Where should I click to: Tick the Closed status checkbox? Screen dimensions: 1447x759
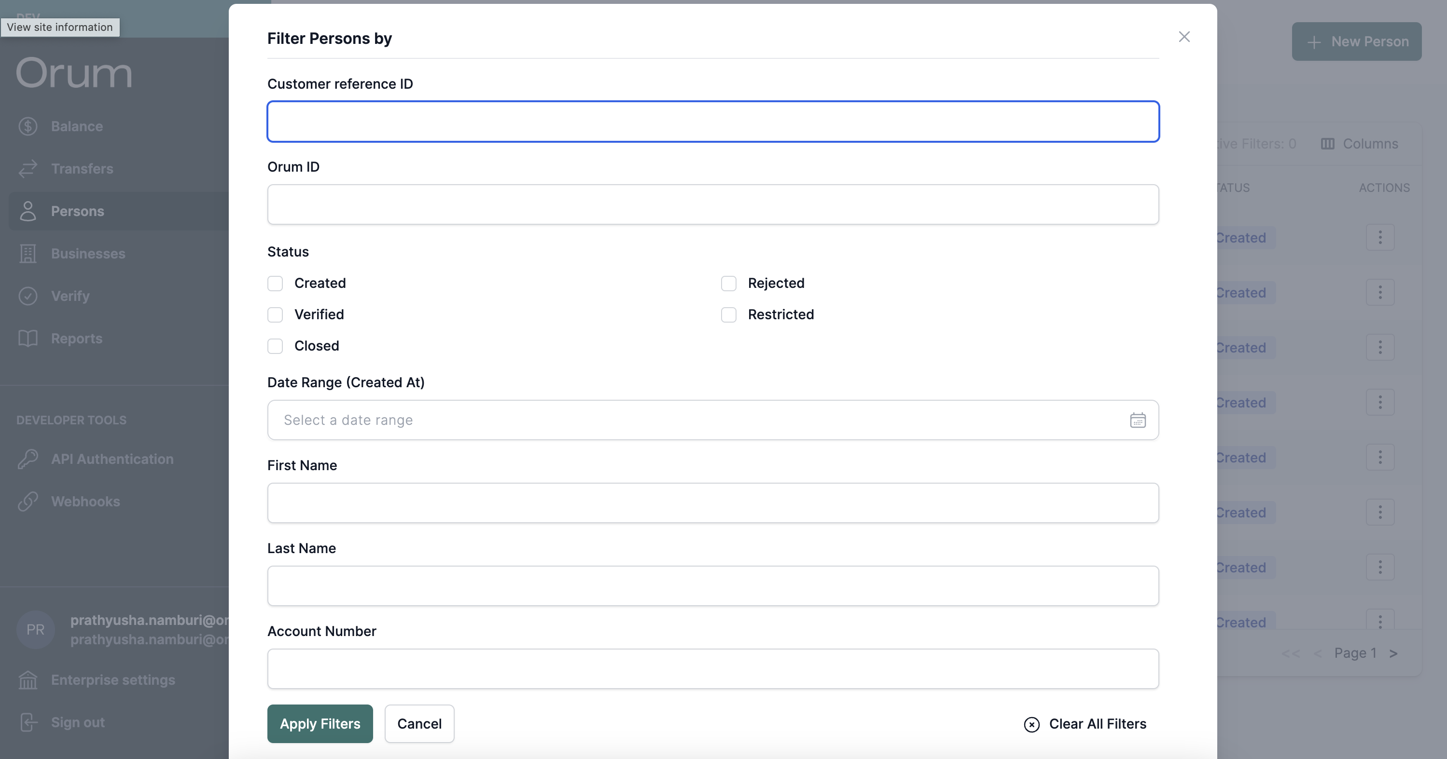[x=275, y=346]
